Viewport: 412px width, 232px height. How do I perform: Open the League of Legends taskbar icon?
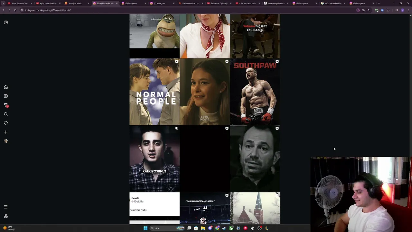coord(267,228)
